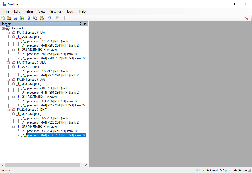Click the Cut scissors icon
Screen dimensions: 252x173
click(x=29, y=18)
